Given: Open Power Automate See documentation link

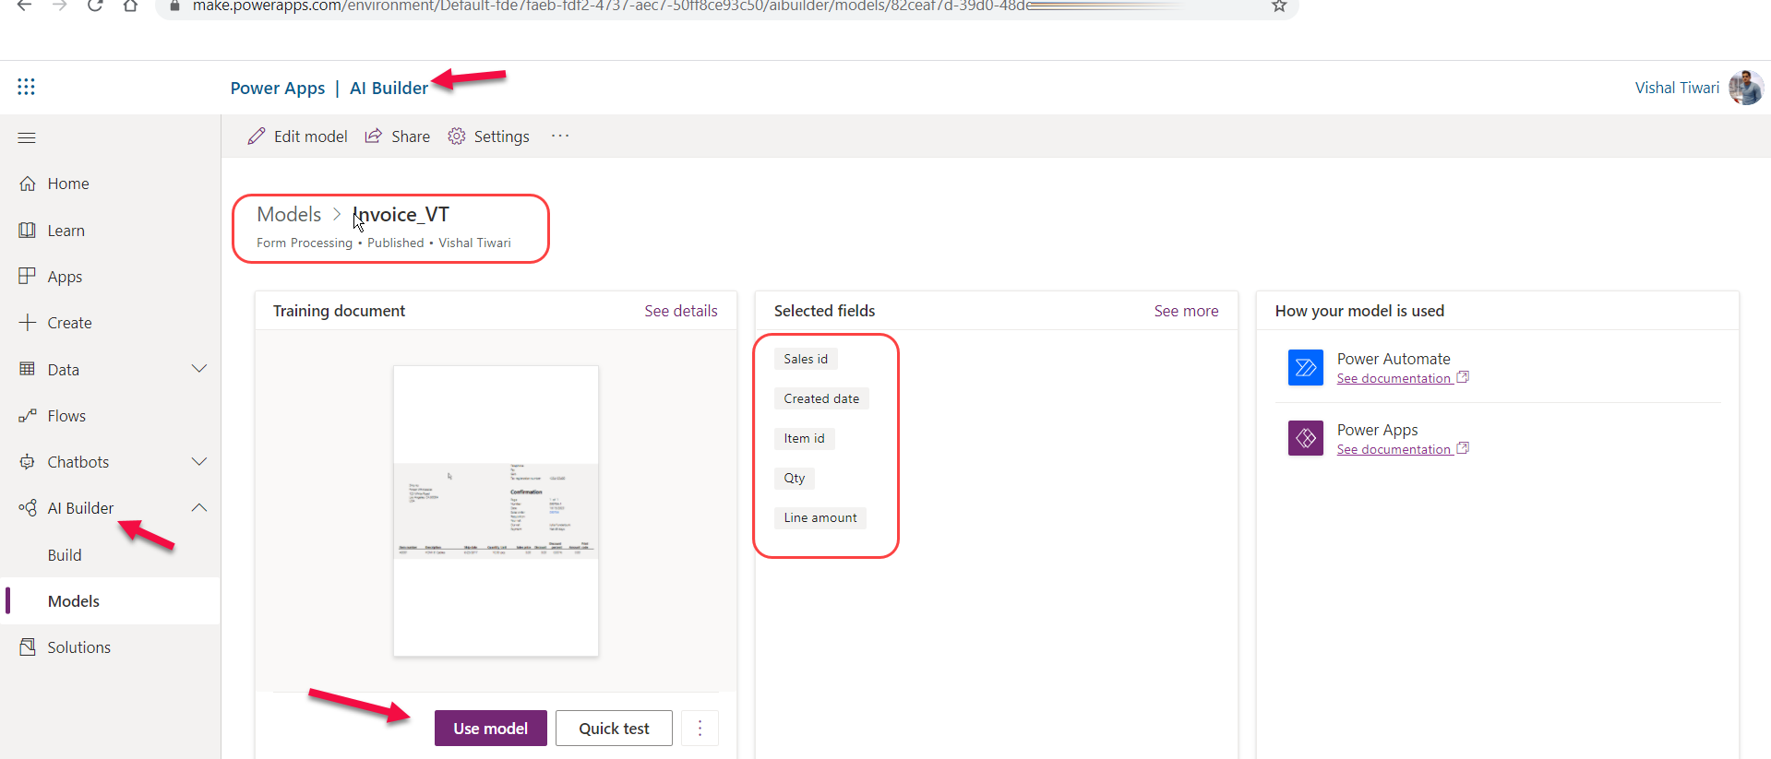Looking at the screenshot, I should pyautogui.click(x=1394, y=378).
